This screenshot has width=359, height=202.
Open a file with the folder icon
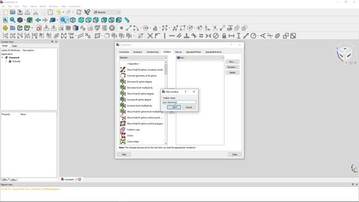click(12, 12)
